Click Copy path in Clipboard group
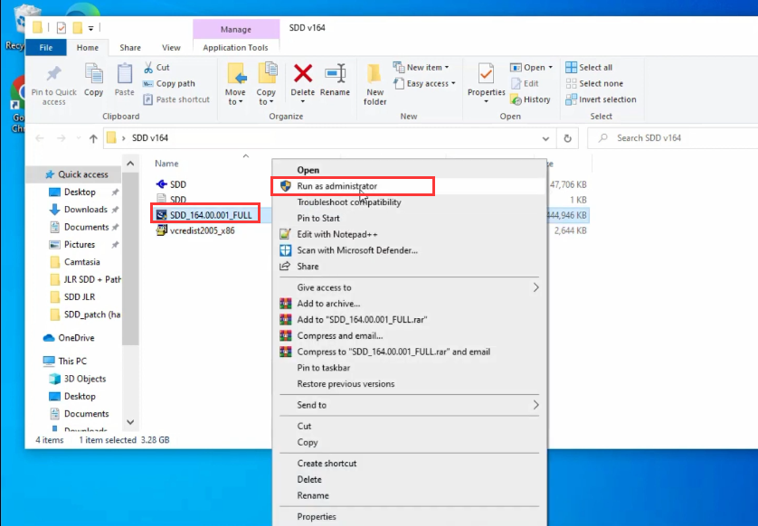Screen dimensions: 758x526 click(169, 83)
